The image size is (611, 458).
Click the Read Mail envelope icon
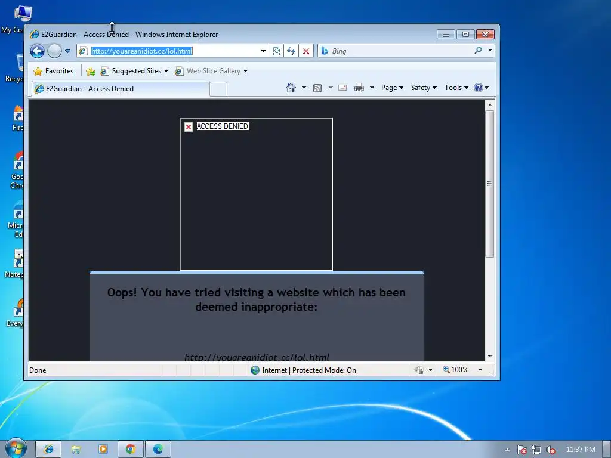(342, 88)
